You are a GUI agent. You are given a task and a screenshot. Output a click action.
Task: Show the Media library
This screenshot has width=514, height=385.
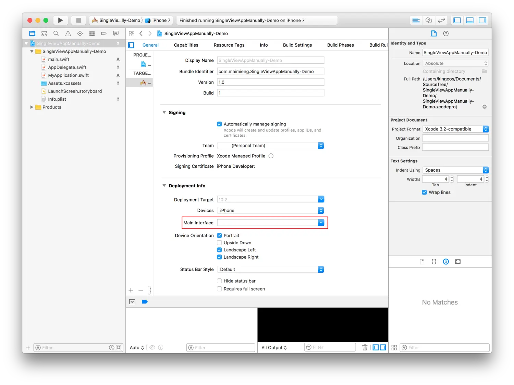pyautogui.click(x=458, y=262)
